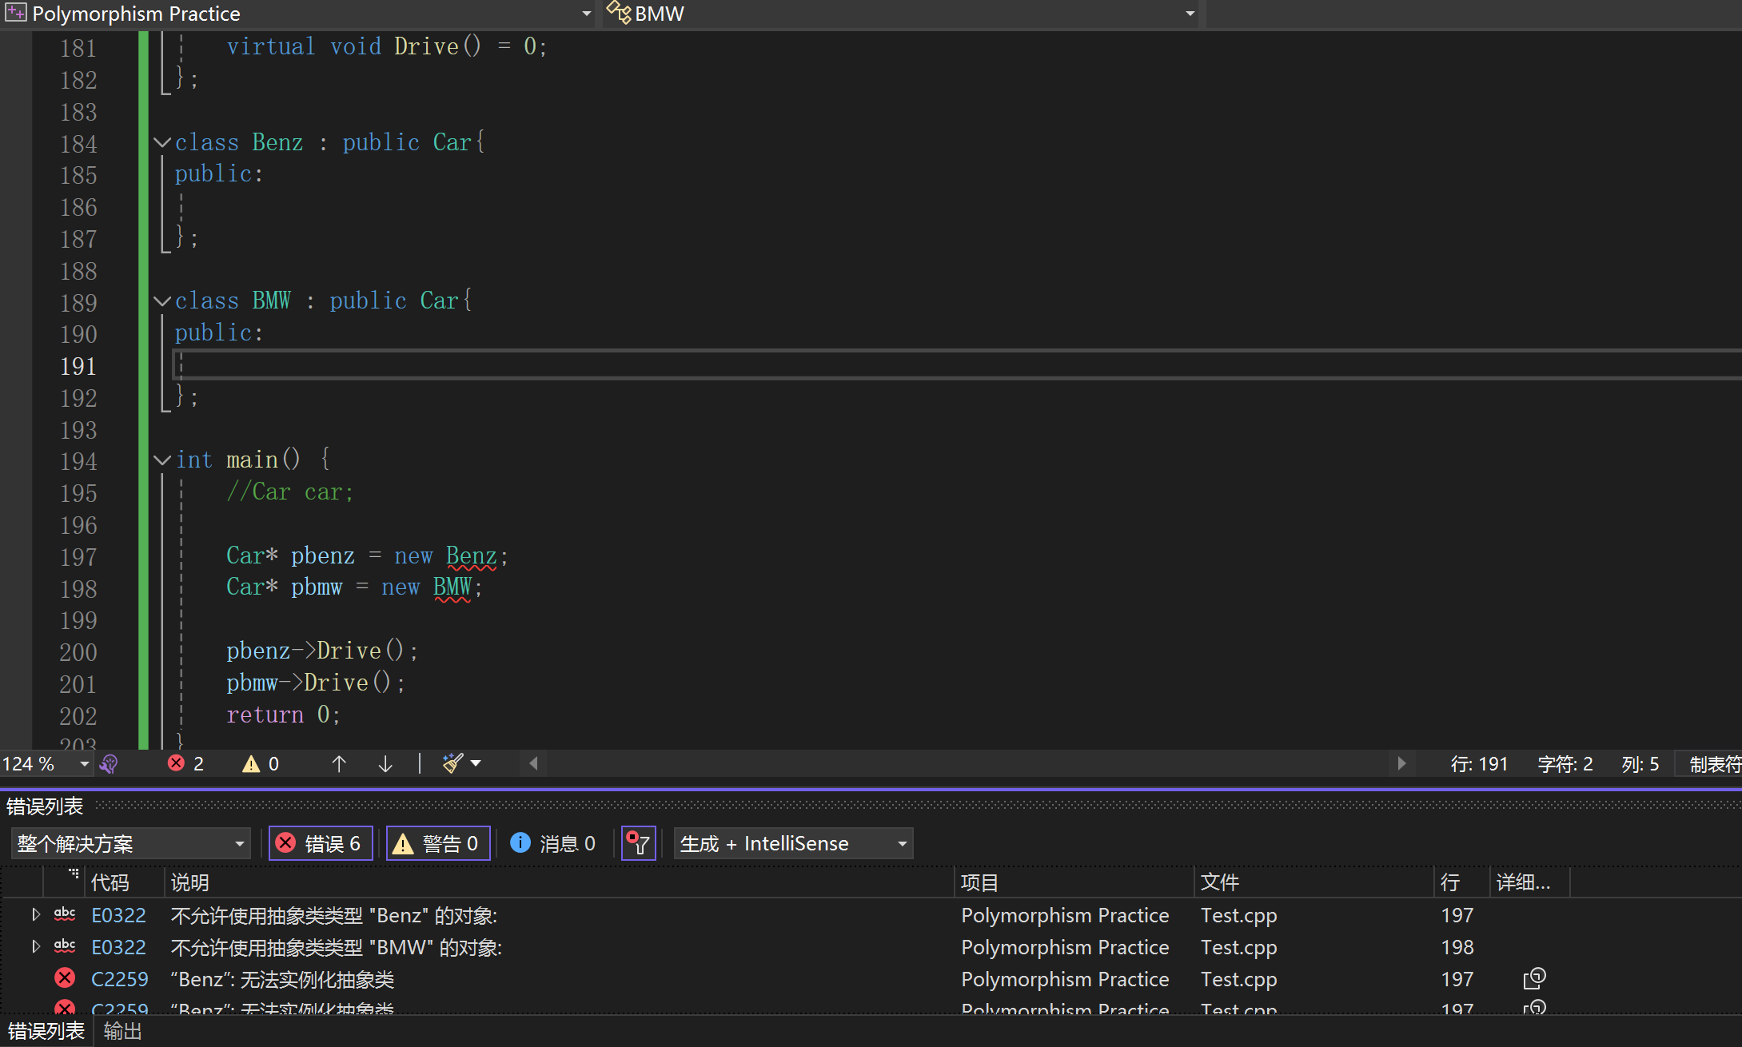Click the code cleanup broom icon
This screenshot has width=1742, height=1047.
tap(452, 763)
